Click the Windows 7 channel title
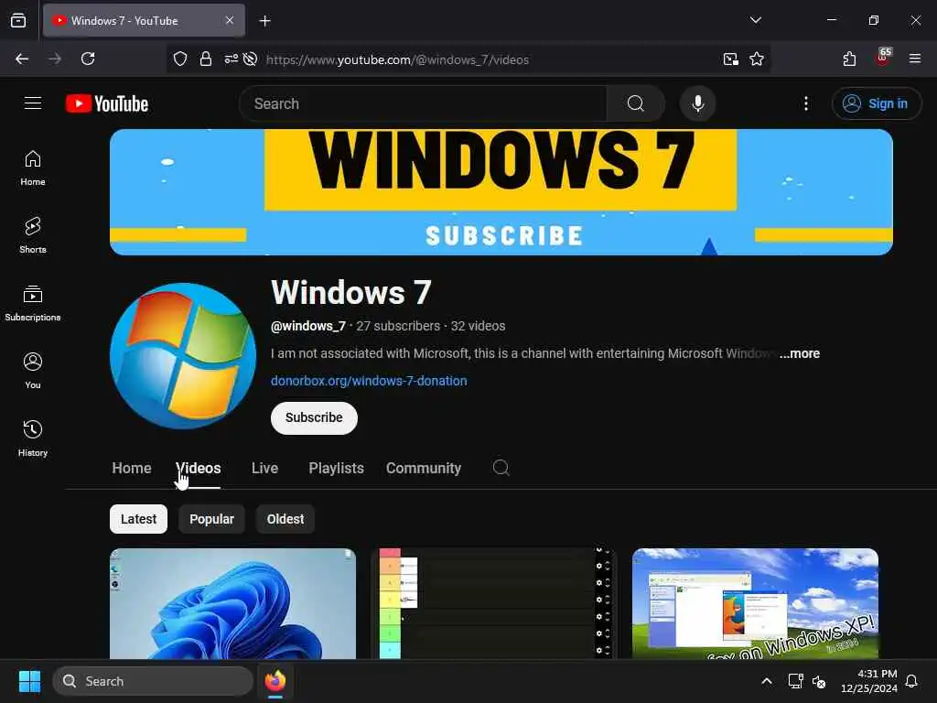Viewport: 937px width, 703px height. pos(350,292)
